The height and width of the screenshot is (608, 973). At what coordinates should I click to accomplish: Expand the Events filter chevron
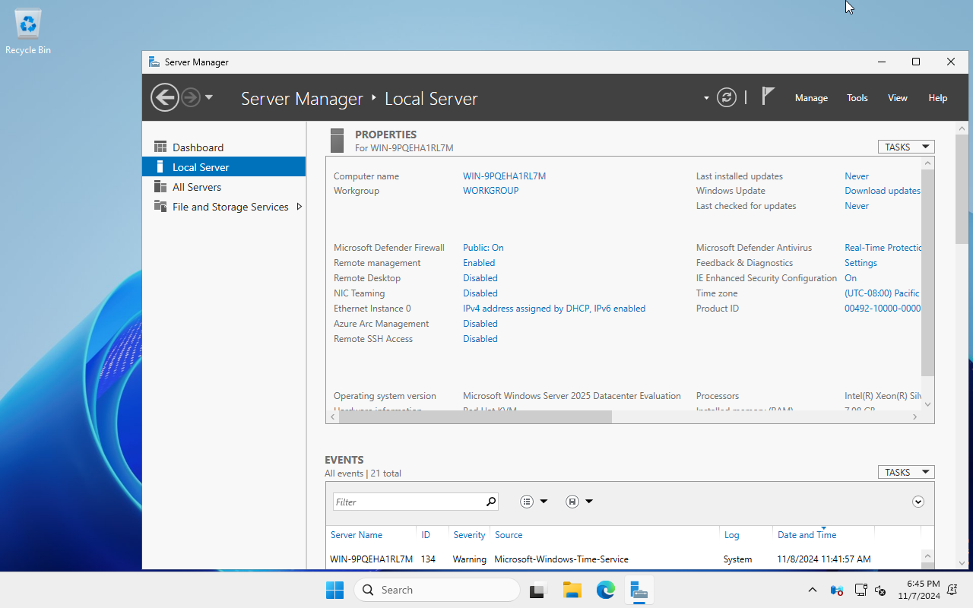coord(918,502)
